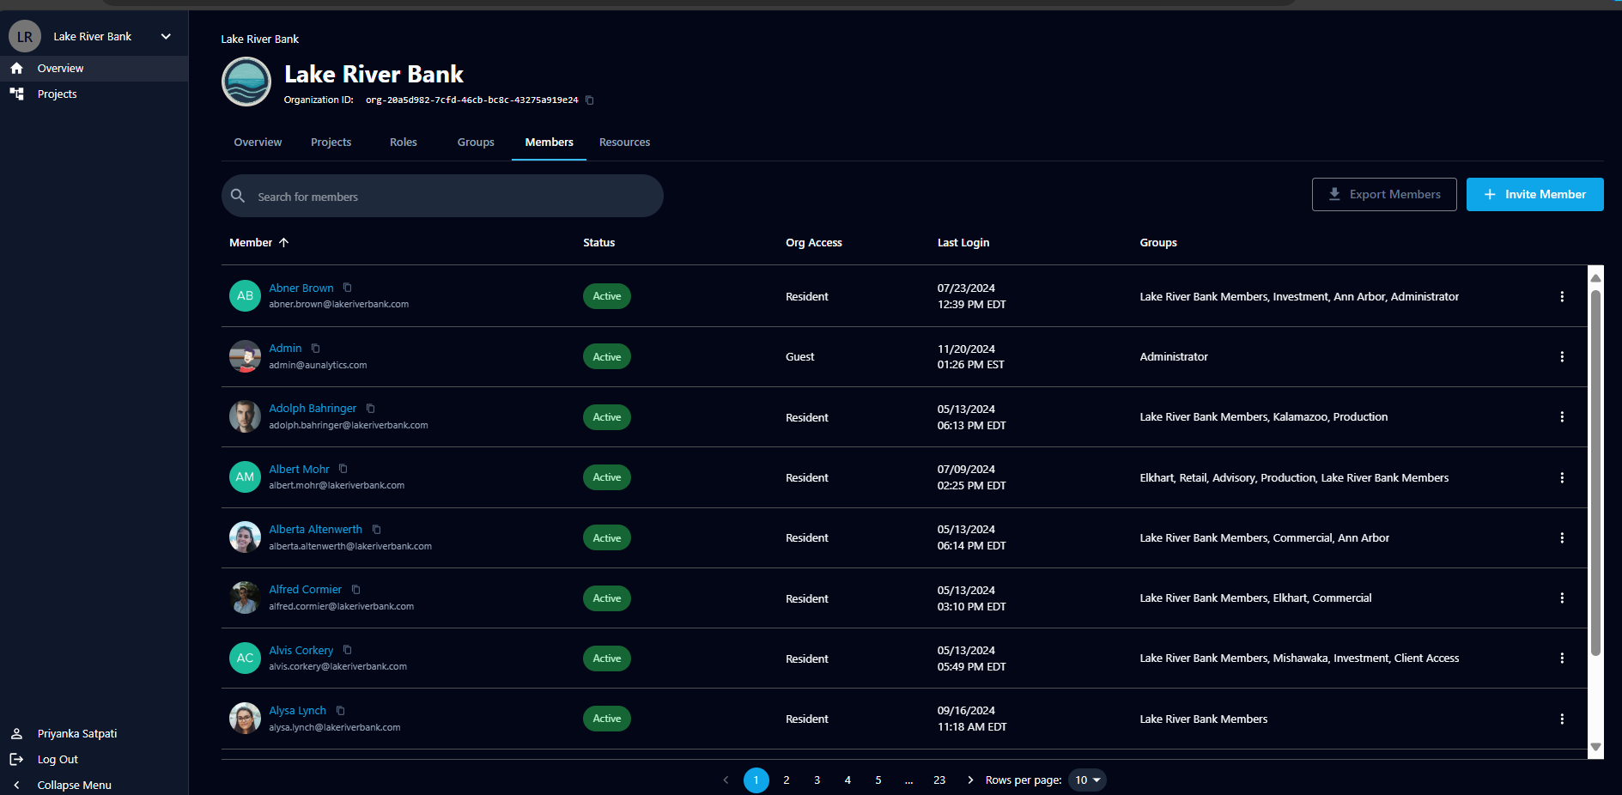The width and height of the screenshot is (1622, 795).
Task: Open actions menu for Alysa Lynch row
Action: point(1562,719)
